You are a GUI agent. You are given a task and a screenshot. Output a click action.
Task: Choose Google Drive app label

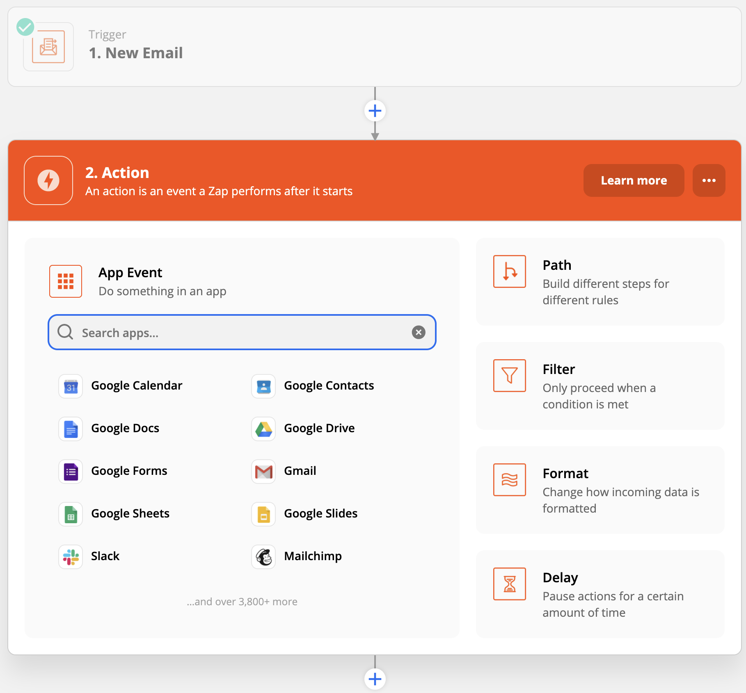pos(319,428)
